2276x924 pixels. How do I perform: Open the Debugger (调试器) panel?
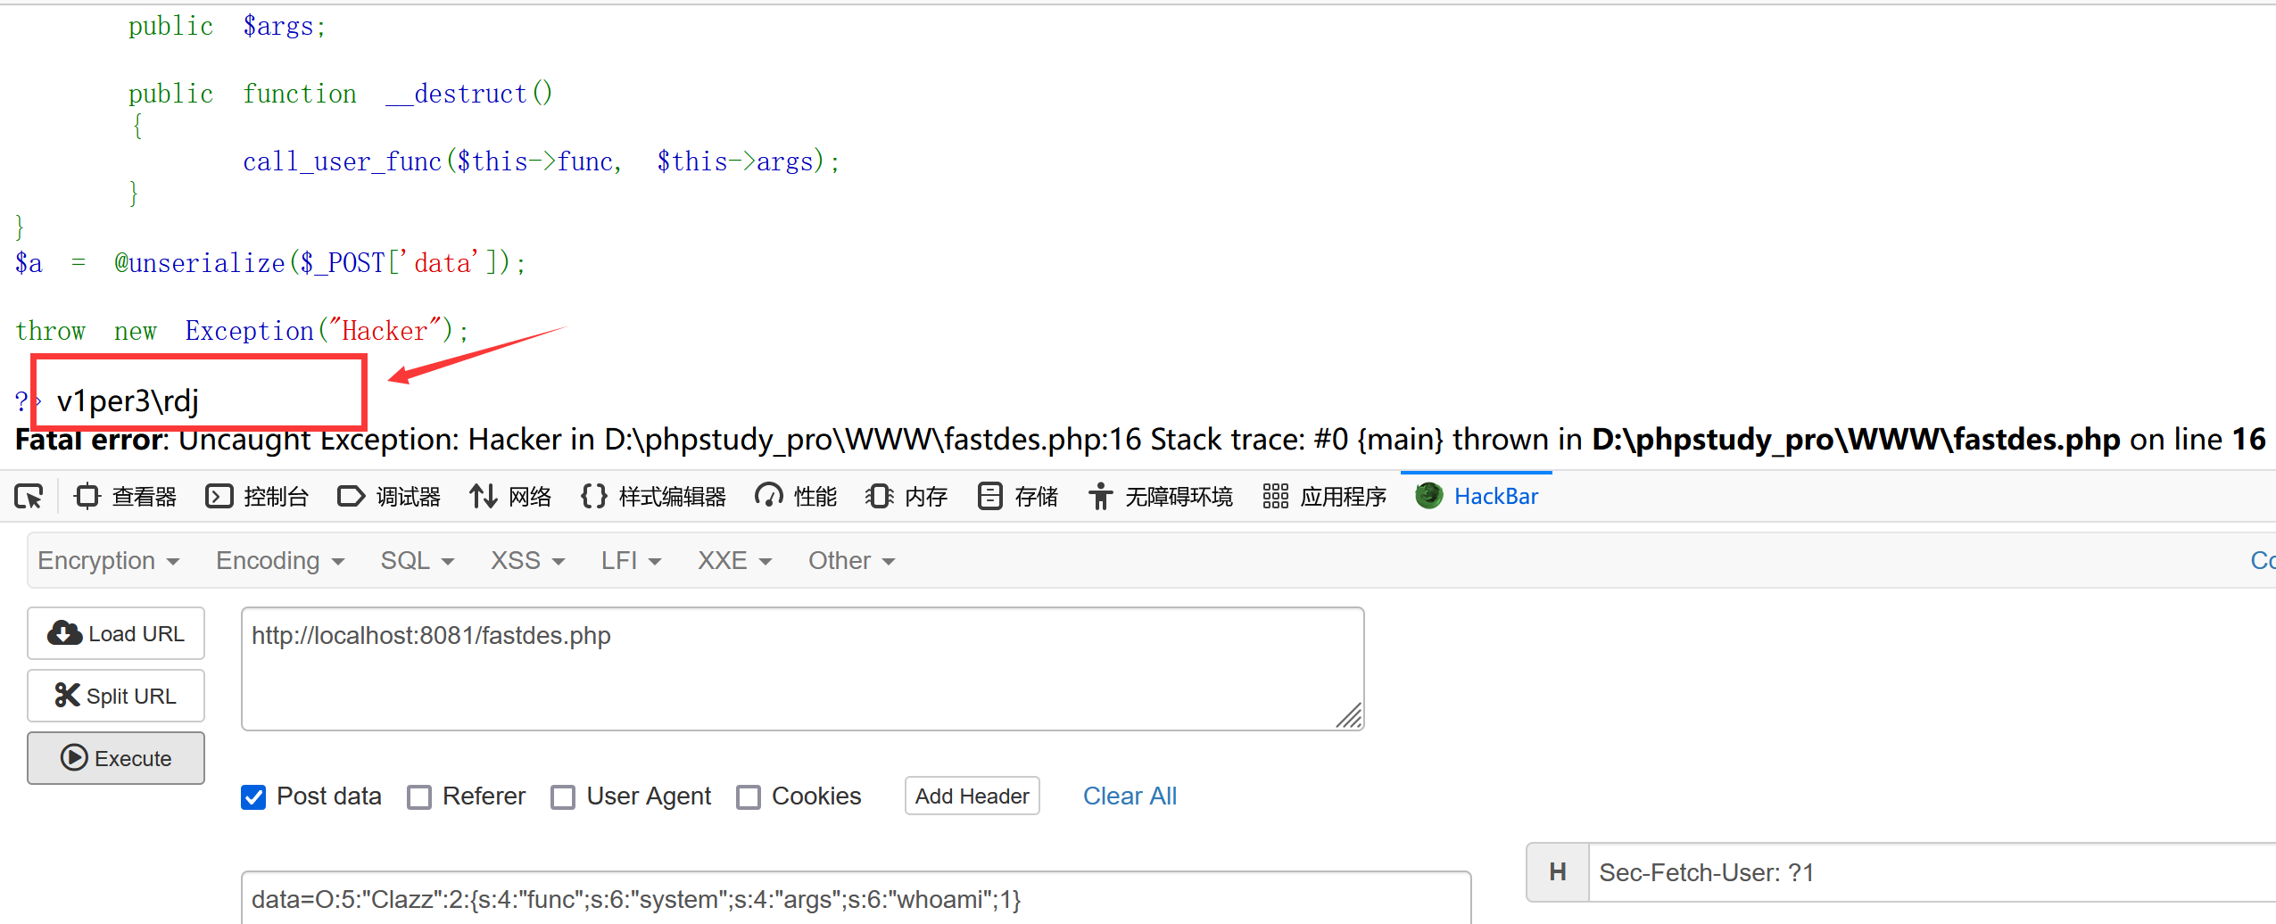point(389,496)
